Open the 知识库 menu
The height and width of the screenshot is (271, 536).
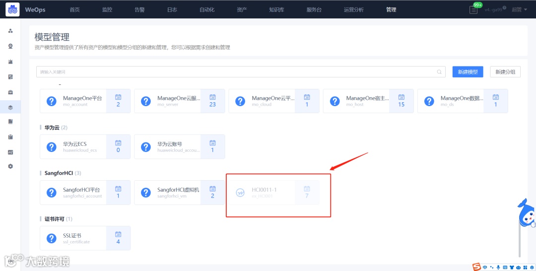276,9
